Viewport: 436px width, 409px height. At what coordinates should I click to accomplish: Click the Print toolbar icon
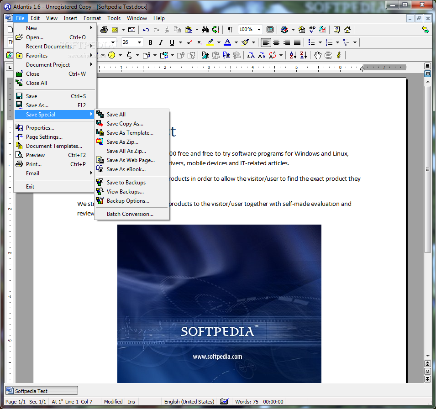(x=104, y=30)
